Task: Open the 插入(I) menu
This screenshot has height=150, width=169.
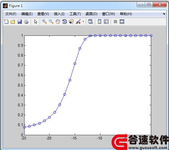Action: [x=59, y=14]
